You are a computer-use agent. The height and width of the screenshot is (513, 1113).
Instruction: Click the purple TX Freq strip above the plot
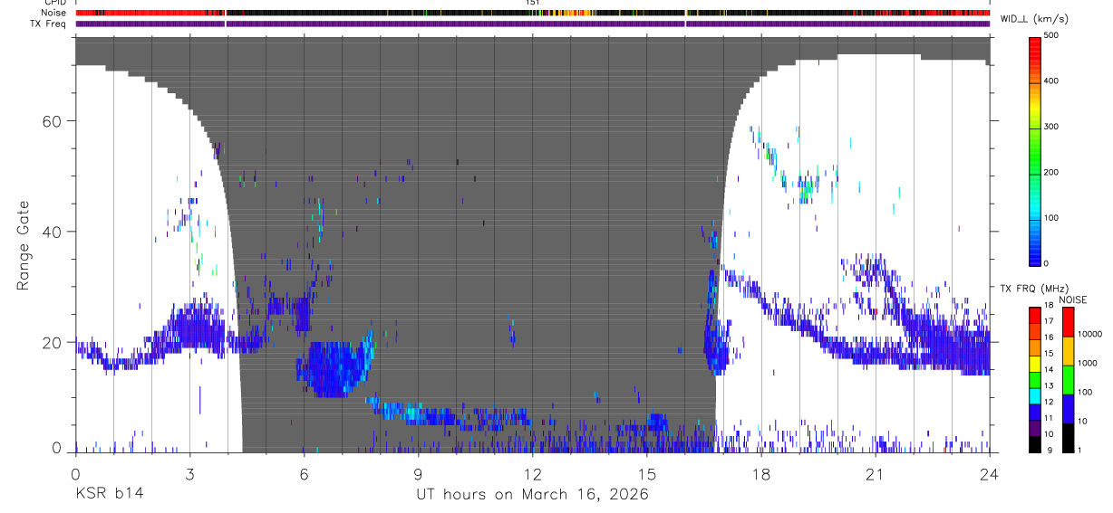(532, 24)
